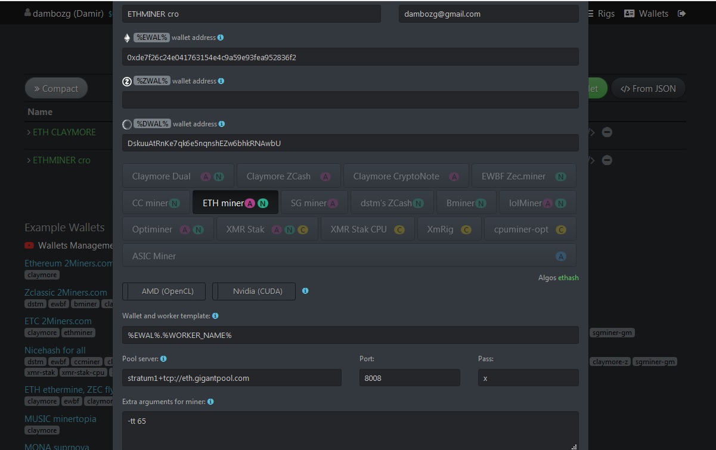Image resolution: width=716 pixels, height=450 pixels.
Task: Click info icon beside ZWAL wallet address
Action: 221,81
